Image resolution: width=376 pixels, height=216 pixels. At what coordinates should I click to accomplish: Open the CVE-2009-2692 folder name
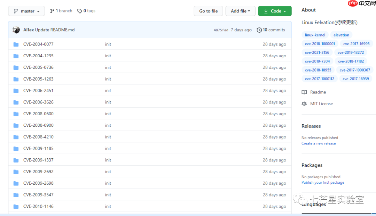(38, 172)
